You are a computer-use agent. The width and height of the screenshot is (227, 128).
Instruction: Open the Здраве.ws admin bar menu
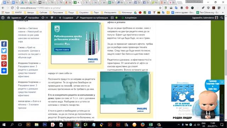point(14,18)
